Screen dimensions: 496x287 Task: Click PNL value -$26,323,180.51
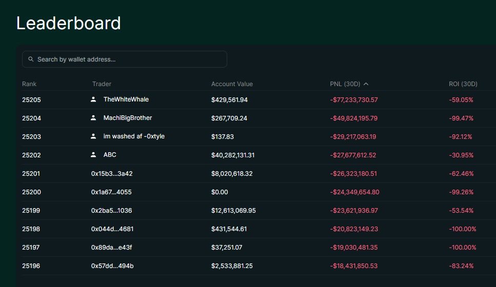pyautogui.click(x=353, y=174)
